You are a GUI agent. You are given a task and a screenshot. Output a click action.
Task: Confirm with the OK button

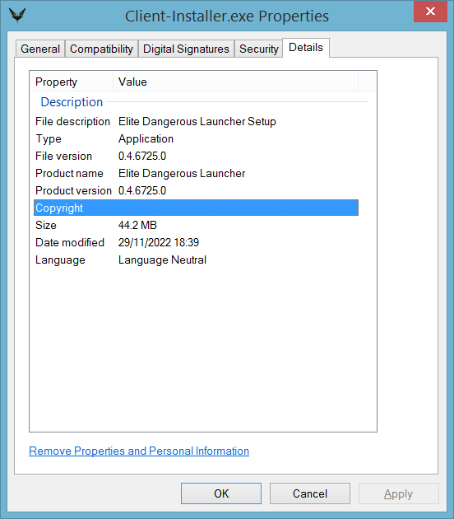tap(221, 493)
